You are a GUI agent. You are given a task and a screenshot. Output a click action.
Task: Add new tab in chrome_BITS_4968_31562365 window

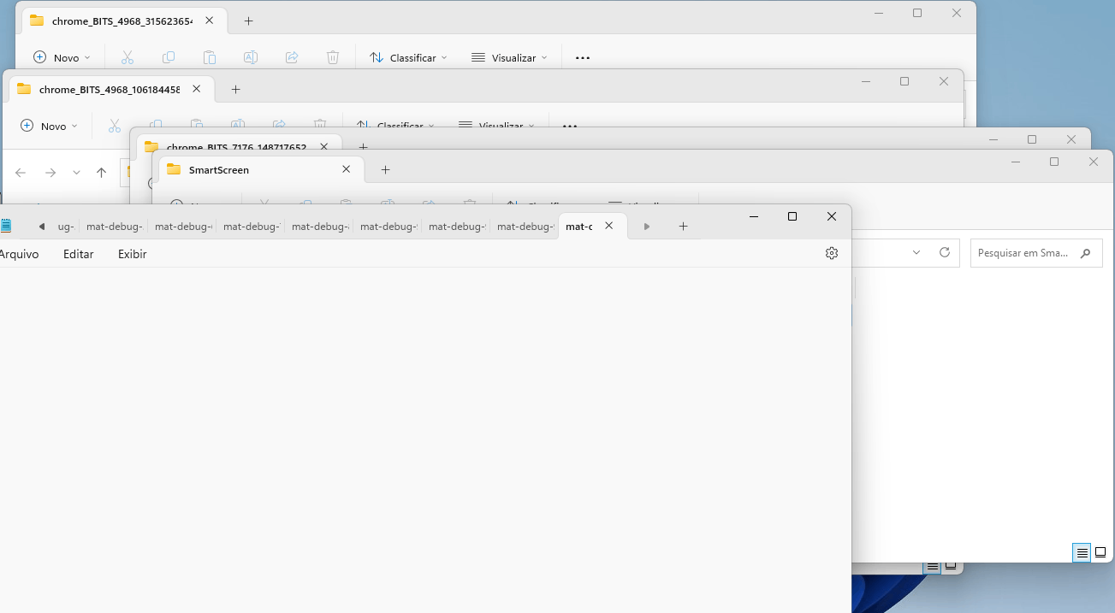pyautogui.click(x=248, y=21)
